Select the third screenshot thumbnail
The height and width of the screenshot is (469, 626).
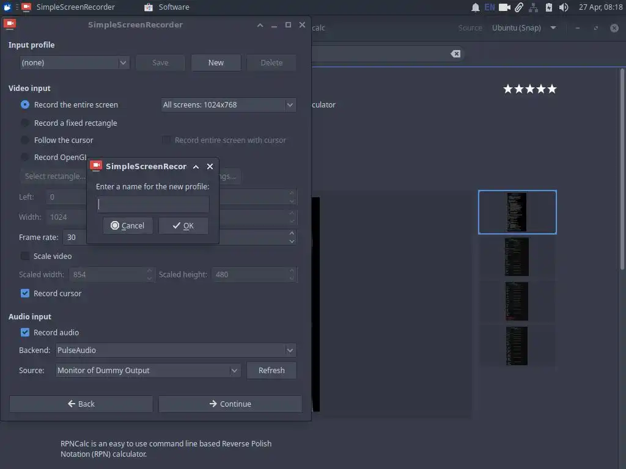(x=517, y=302)
